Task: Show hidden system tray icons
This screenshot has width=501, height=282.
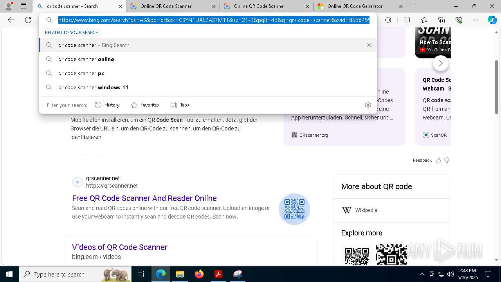Action: point(422,274)
